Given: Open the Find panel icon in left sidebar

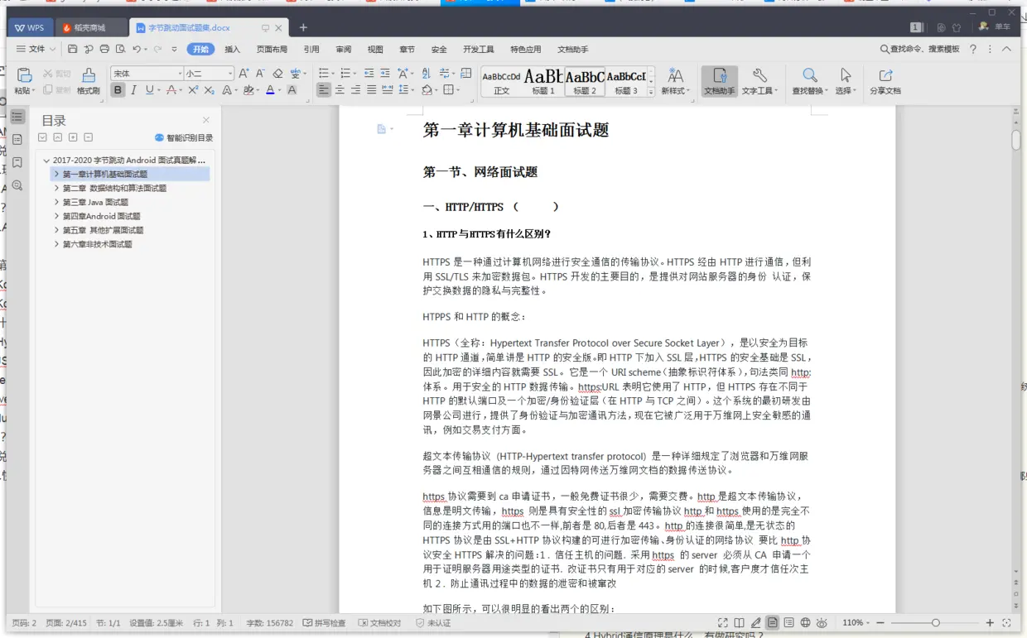Looking at the screenshot, I should pos(17,186).
